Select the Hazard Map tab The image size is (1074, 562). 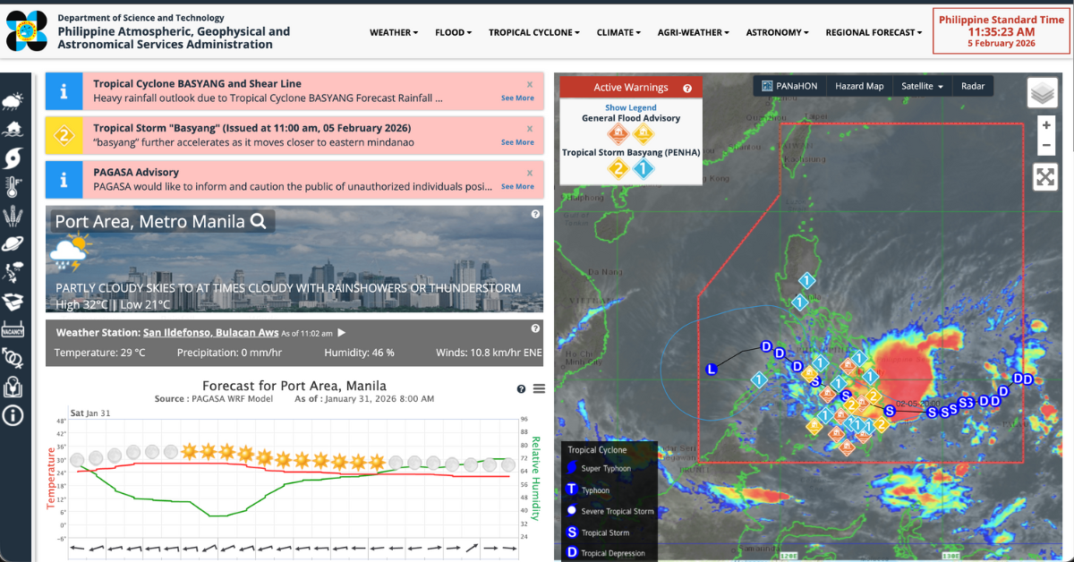coord(859,86)
